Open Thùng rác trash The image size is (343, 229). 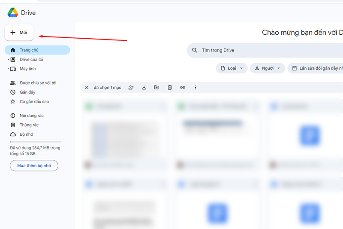pos(29,125)
